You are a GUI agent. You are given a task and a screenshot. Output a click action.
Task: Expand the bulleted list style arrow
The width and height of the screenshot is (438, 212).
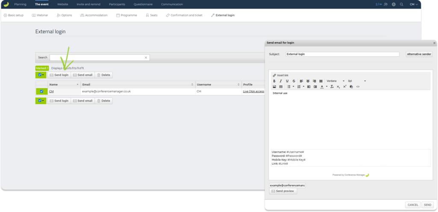(293, 87)
